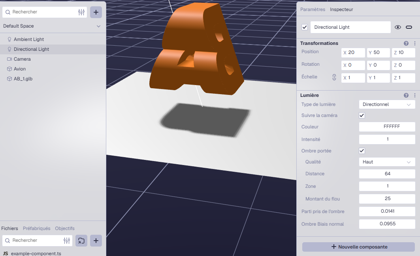Add new file with bottom plus button
Screen dimensions: 420x256
96,241
